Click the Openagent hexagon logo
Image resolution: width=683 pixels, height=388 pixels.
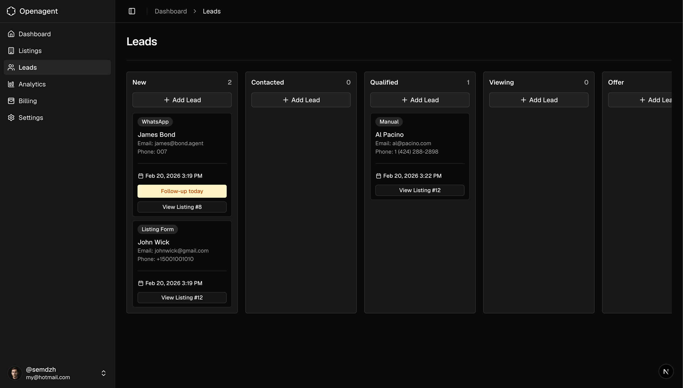click(x=11, y=11)
